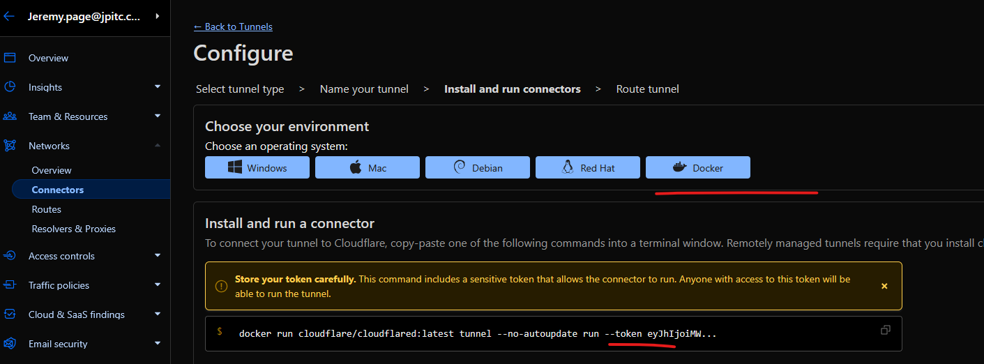Click the Choose your environment heading

pyautogui.click(x=287, y=127)
